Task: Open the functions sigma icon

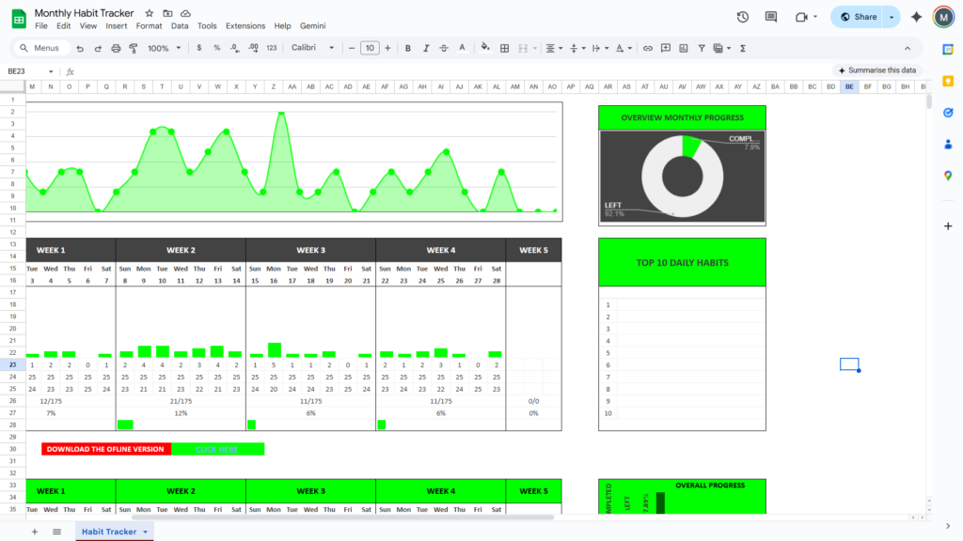Action: tap(743, 48)
